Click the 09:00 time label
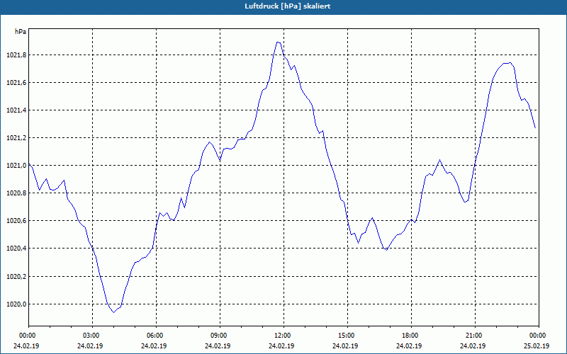The height and width of the screenshot is (354, 567). [220, 336]
